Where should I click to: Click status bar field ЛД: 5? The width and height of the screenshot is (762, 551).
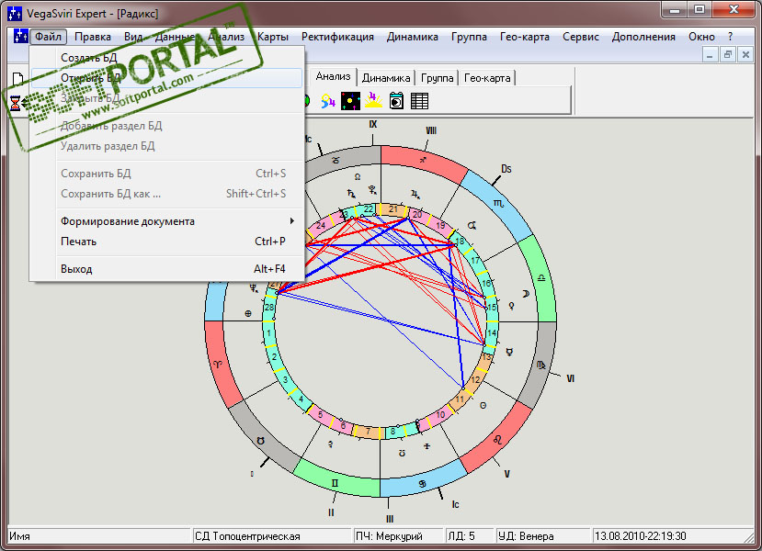pyautogui.click(x=470, y=536)
